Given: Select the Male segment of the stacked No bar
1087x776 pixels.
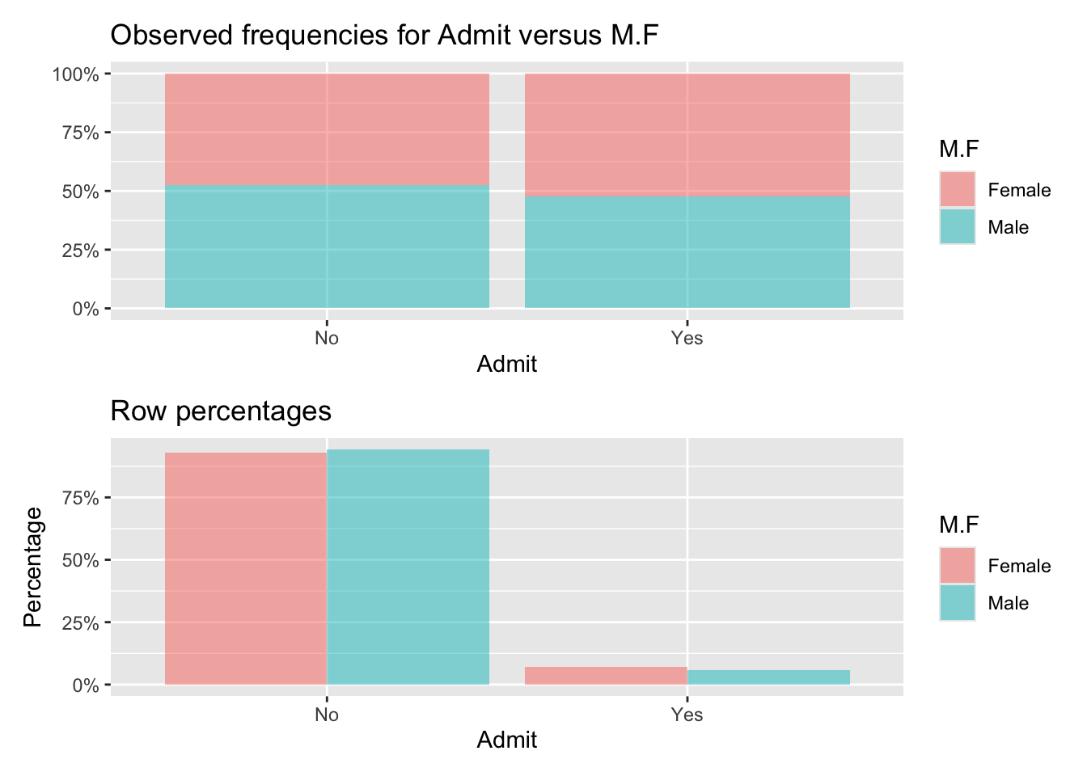Looking at the screenshot, I should click(327, 247).
